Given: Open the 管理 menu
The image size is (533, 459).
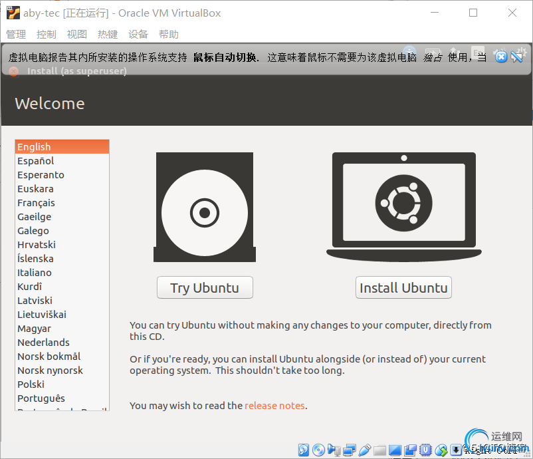Looking at the screenshot, I should click(16, 34).
